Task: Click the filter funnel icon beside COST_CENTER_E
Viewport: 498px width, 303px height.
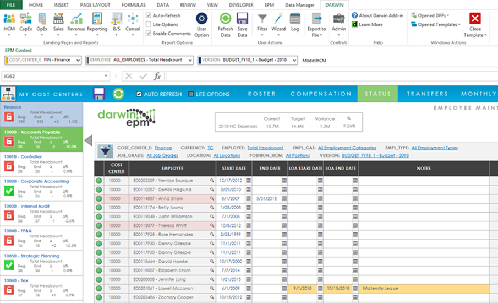Action: tap(105, 151)
